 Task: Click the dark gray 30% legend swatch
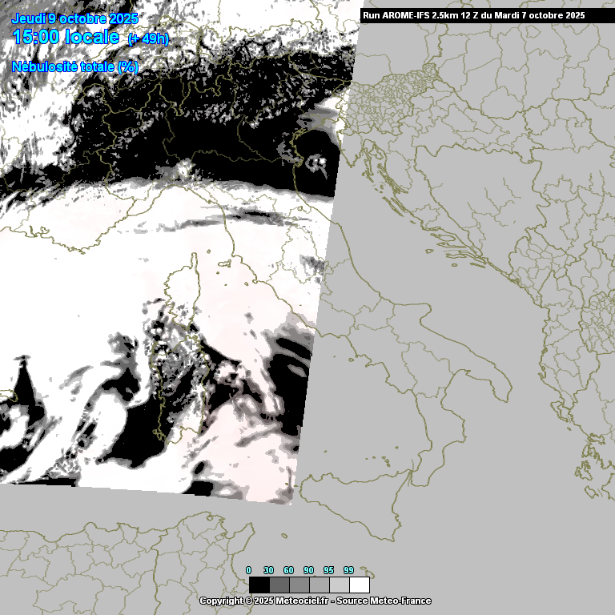click(x=279, y=585)
